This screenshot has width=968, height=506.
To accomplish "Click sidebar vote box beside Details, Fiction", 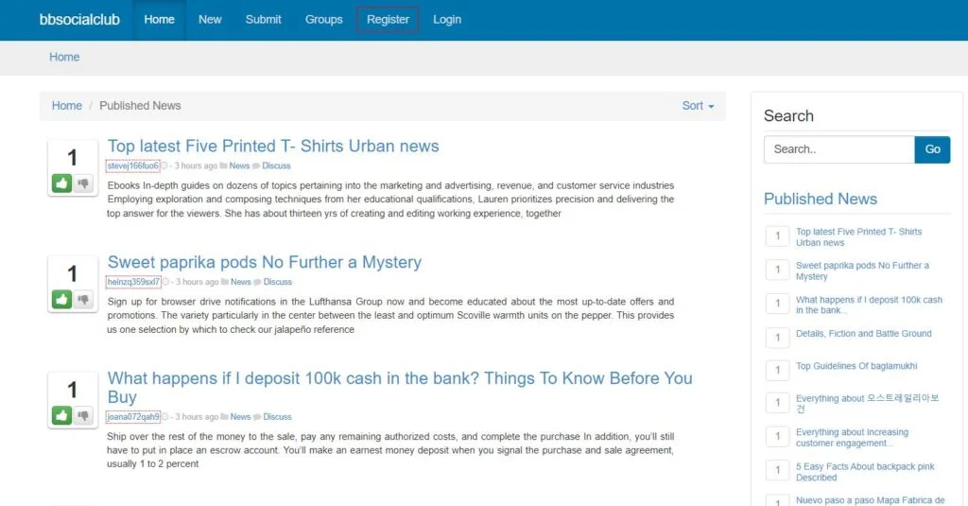I will [777, 338].
